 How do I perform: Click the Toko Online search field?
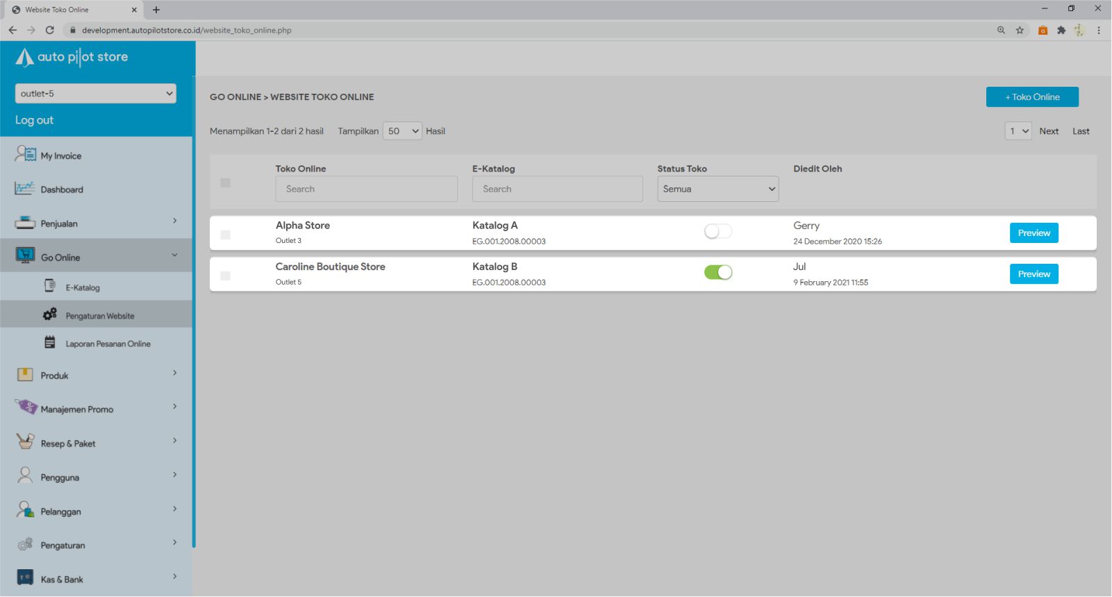[366, 189]
